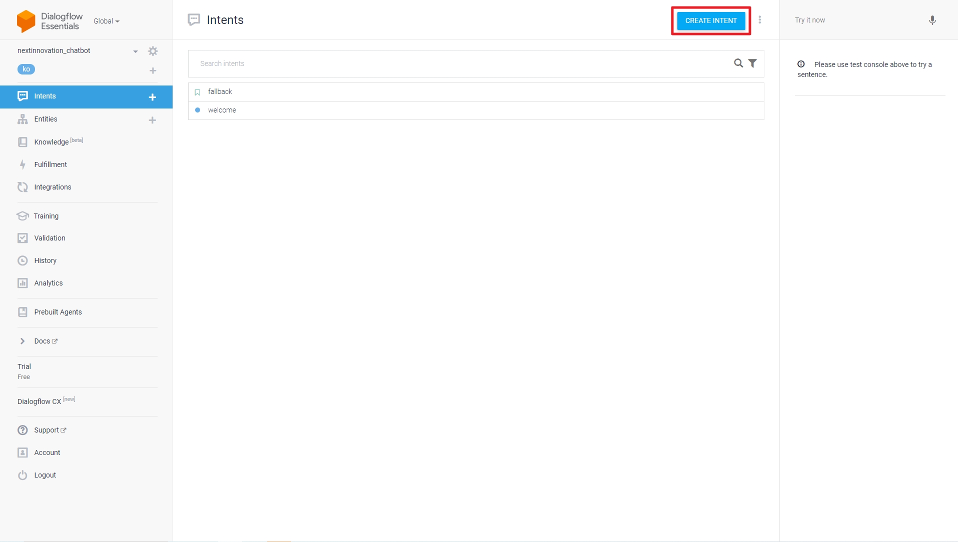The image size is (958, 542).
Task: Click the History clock icon
Action: (x=23, y=260)
